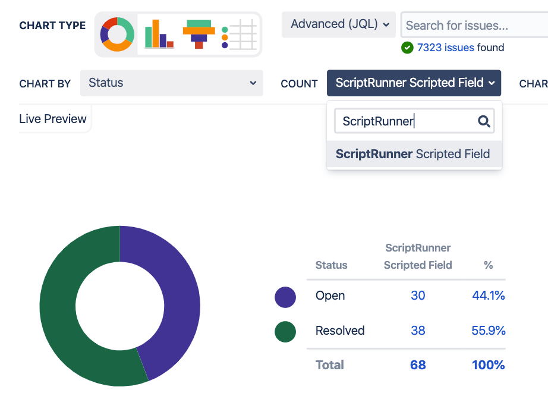Click the ScriptRunner filter text field
The width and height of the screenshot is (548, 418).
point(414,121)
